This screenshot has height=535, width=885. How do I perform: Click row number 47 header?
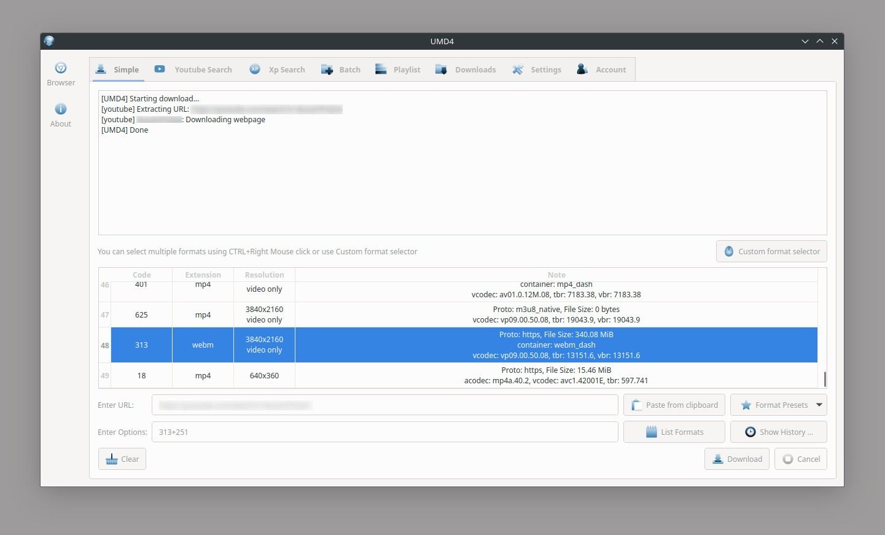[105, 314]
